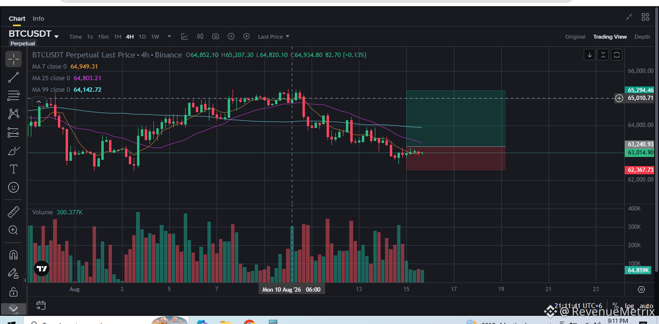Image resolution: width=659 pixels, height=324 pixels.
Task: Click the Perpetual contract label
Action: 23,43
